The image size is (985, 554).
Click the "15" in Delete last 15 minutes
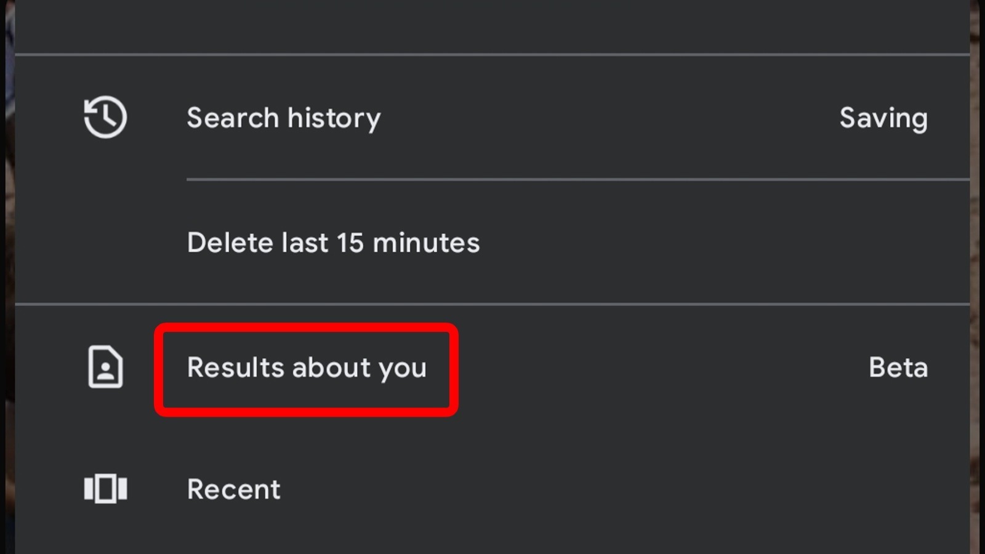tap(350, 243)
